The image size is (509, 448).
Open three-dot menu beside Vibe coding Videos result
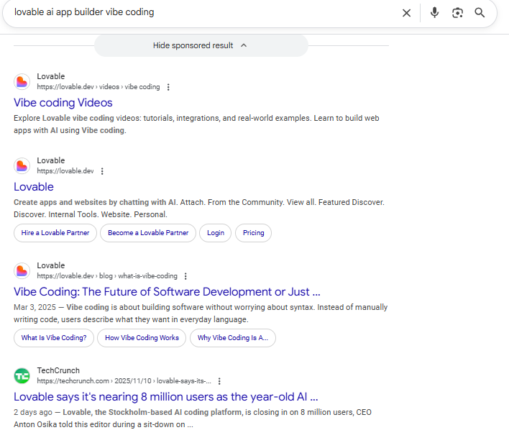point(168,87)
